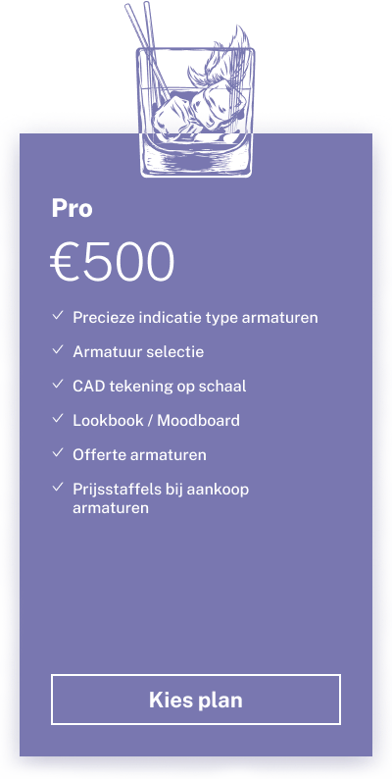The image size is (392, 779).
Task: Click checkmark next to Lookbook / Moodboard
Action: 58,418
